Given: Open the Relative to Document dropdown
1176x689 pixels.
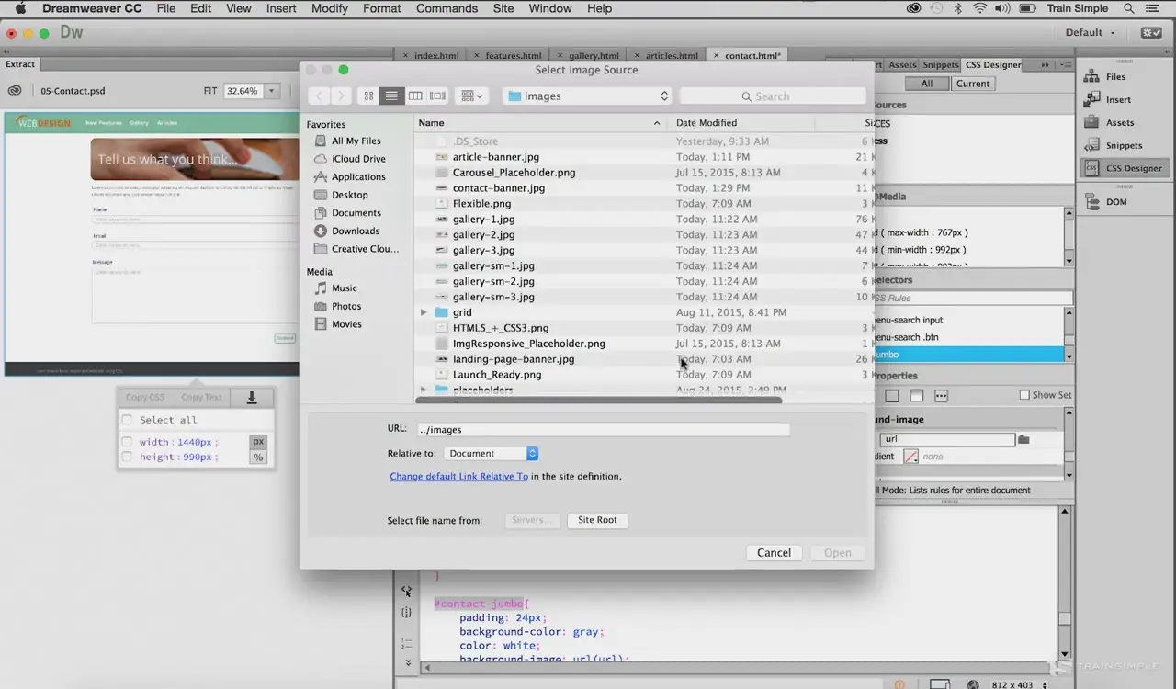Looking at the screenshot, I should pyautogui.click(x=492, y=453).
